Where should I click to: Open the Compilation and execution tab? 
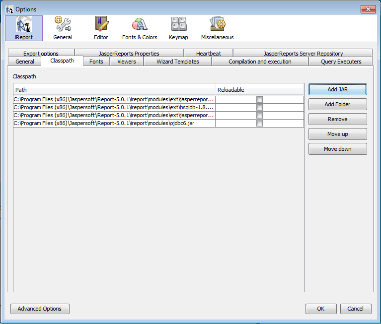coord(260,62)
